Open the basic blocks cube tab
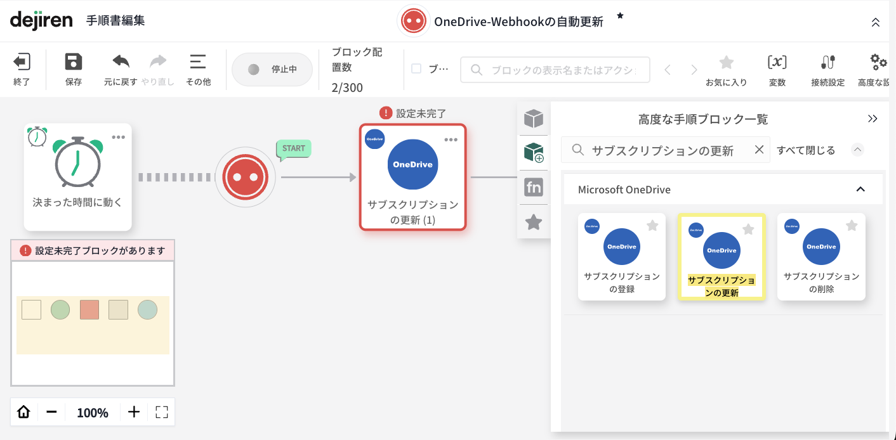The image size is (896, 440). coord(534,119)
